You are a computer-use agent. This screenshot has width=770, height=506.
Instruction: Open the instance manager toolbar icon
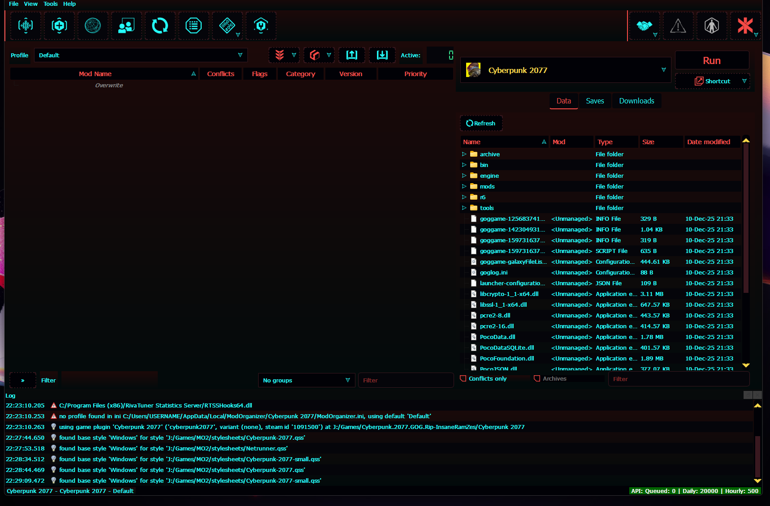(26, 26)
